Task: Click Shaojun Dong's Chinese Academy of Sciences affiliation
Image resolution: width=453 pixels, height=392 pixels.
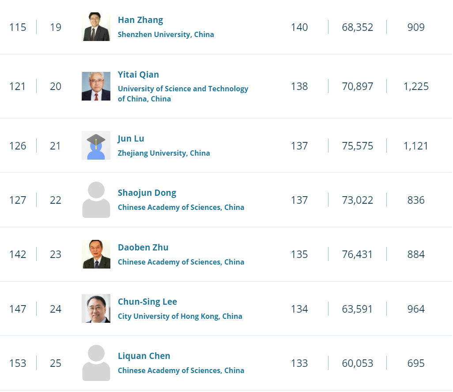Action: 181,207
